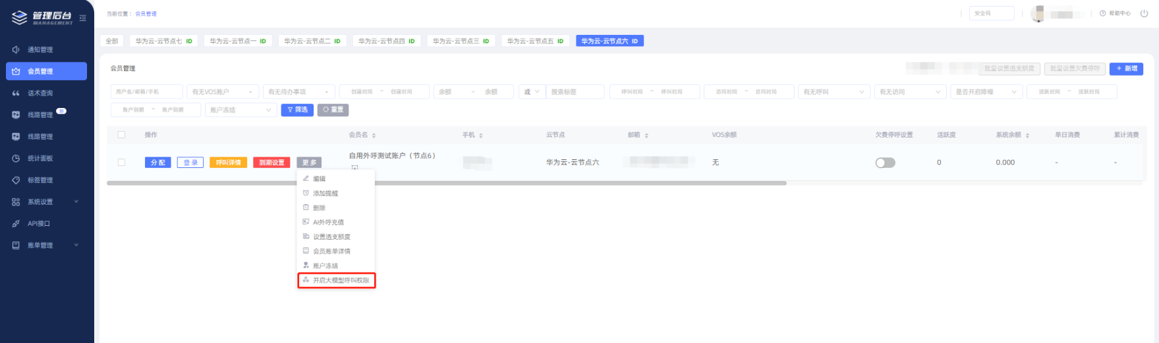
Task: Open 通知管理 via its speaker icon
Action: pos(16,49)
